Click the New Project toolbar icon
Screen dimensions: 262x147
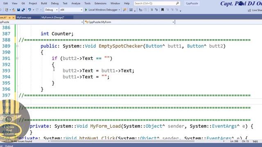click(x=7, y=10)
